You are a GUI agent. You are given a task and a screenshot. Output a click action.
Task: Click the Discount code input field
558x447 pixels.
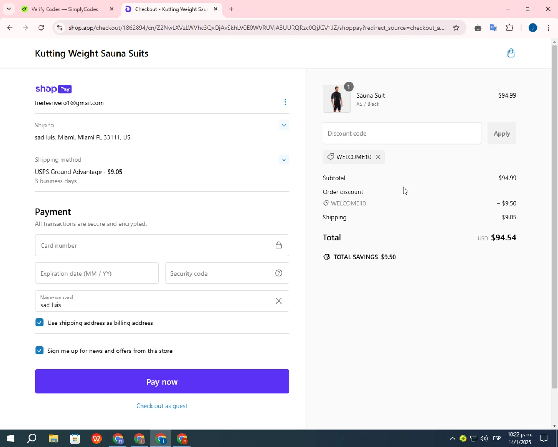[402, 133]
